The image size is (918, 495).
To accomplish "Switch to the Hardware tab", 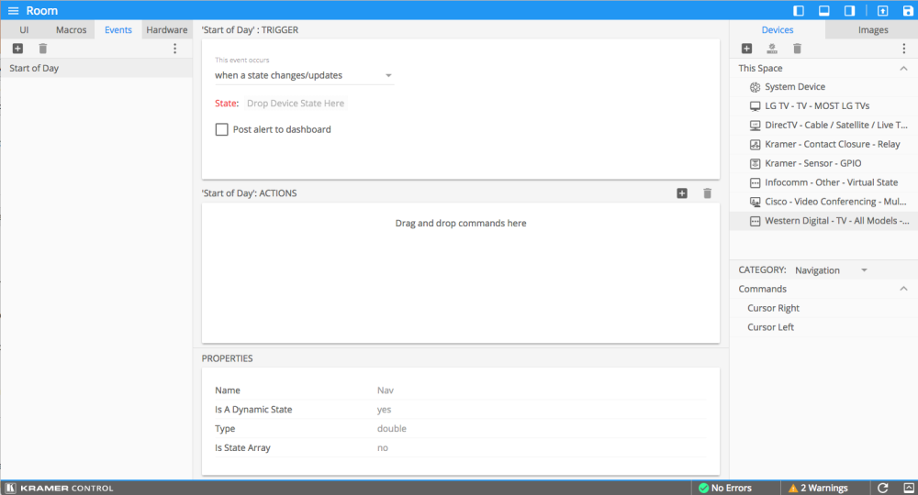I will (167, 30).
